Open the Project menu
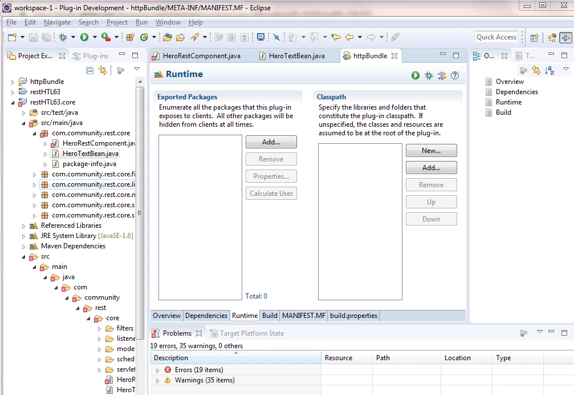The height and width of the screenshot is (395, 574). [117, 22]
